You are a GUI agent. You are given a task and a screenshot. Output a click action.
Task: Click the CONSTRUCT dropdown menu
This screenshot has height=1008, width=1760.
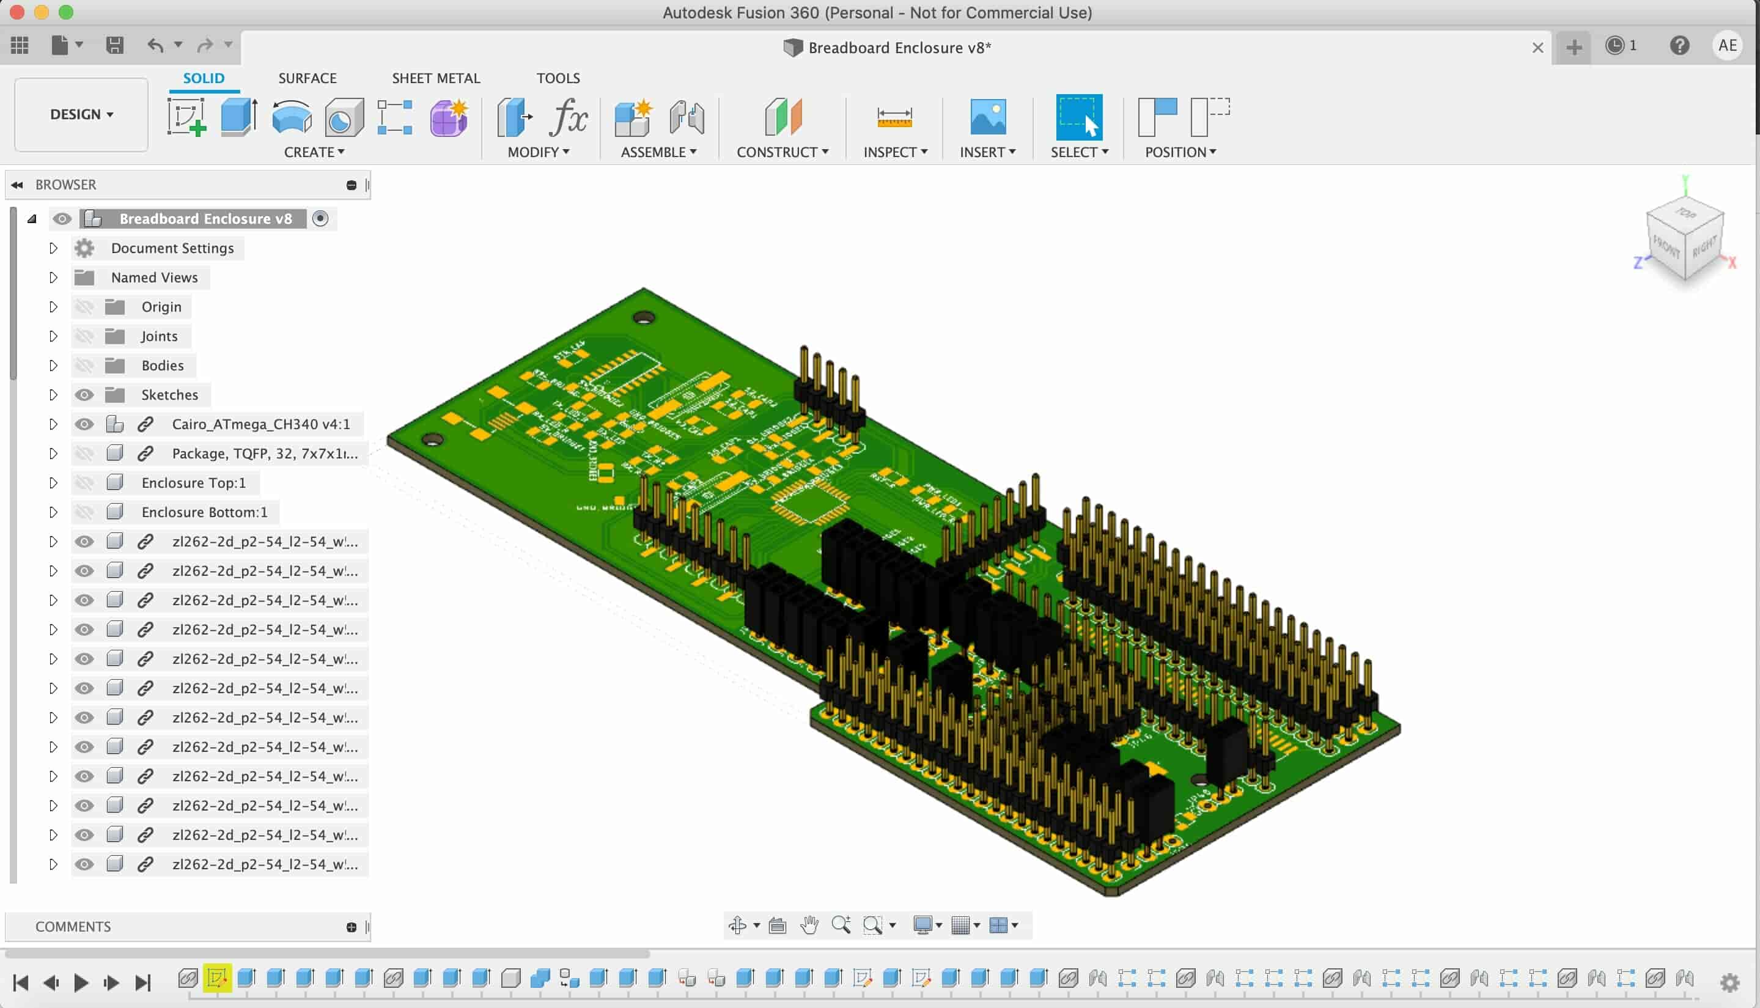(782, 151)
